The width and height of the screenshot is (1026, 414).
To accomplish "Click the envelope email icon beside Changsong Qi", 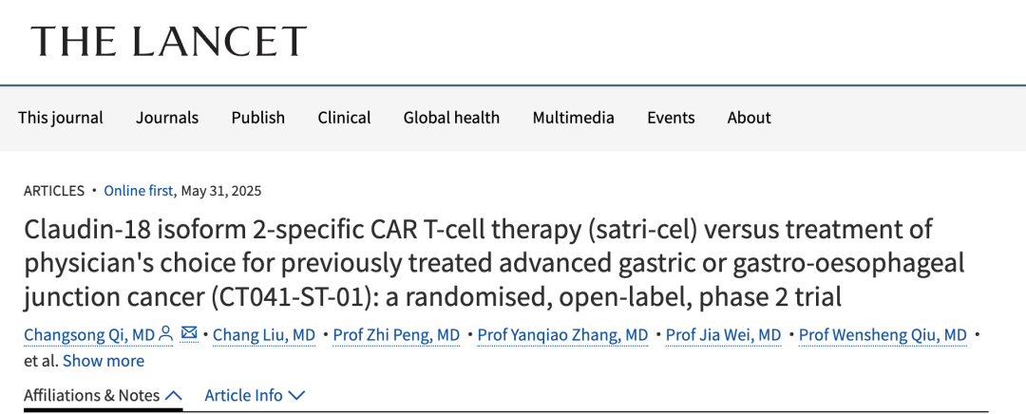I will [x=189, y=334].
